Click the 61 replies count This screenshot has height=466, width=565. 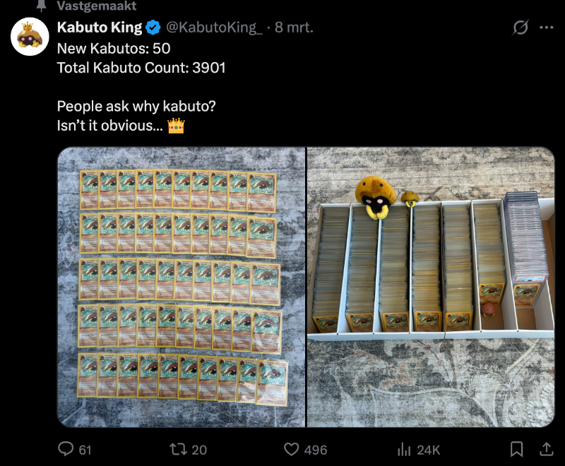pyautogui.click(x=85, y=450)
